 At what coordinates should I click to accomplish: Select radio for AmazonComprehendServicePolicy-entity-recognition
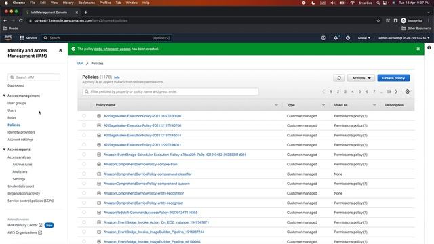[x=84, y=193]
